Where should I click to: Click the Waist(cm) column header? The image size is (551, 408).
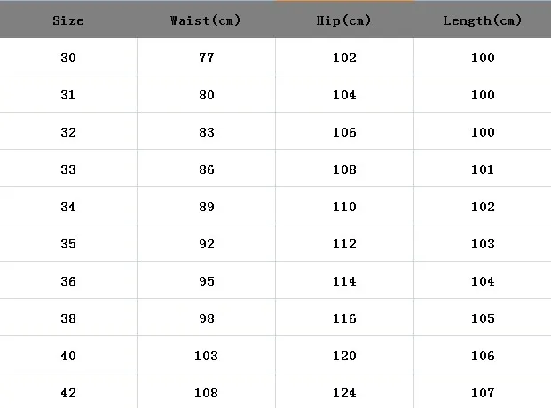[206, 20]
